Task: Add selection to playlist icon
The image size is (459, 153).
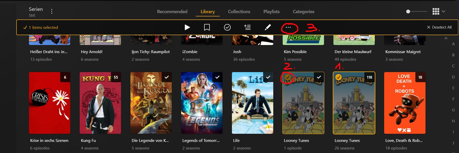Action: point(247,27)
